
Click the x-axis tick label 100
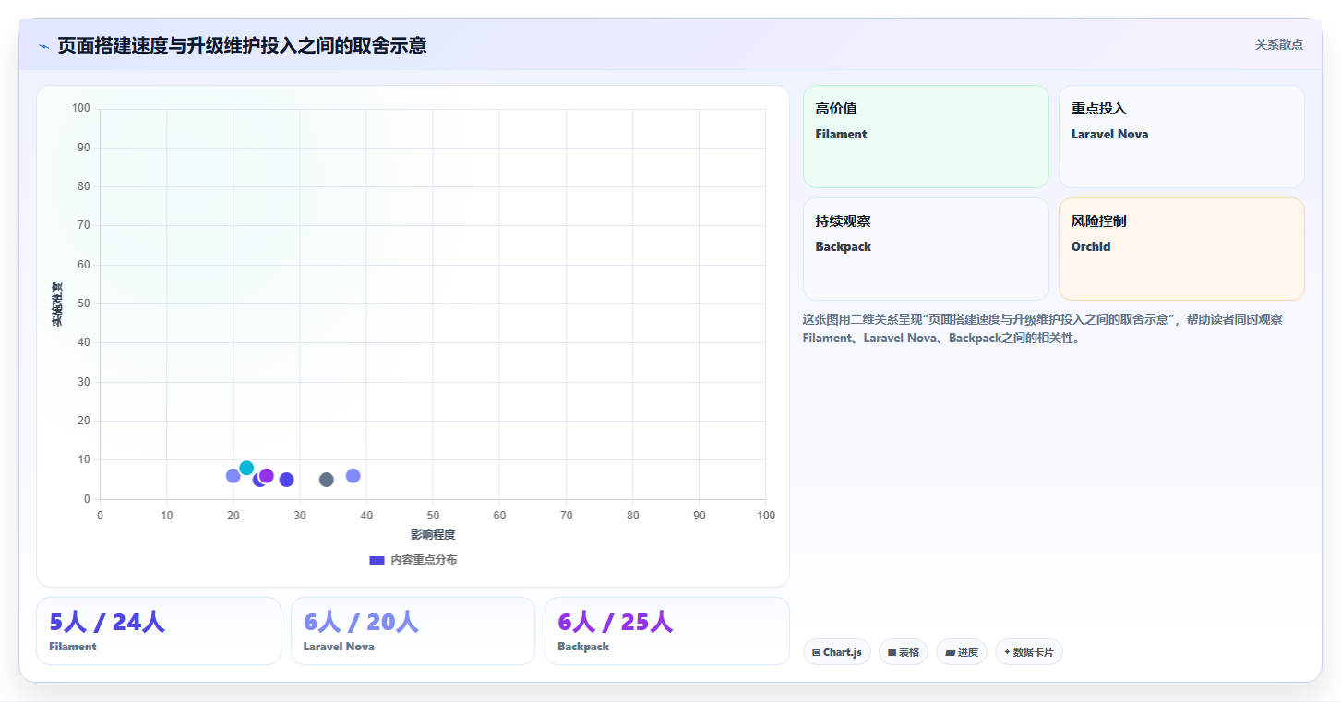pyautogui.click(x=766, y=516)
